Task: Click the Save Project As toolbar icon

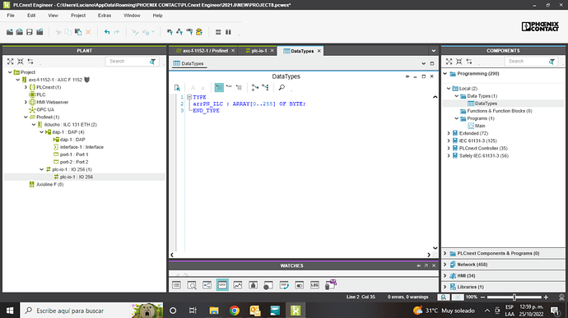Action: (40, 32)
